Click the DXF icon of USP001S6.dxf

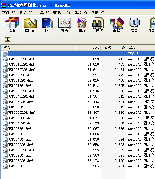5,86
